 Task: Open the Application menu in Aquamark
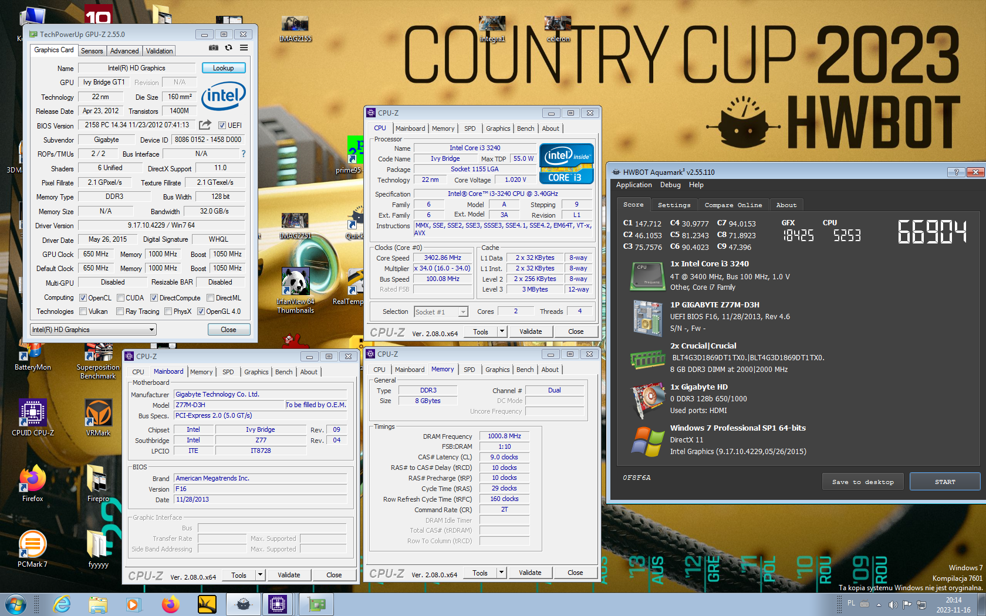coord(634,185)
